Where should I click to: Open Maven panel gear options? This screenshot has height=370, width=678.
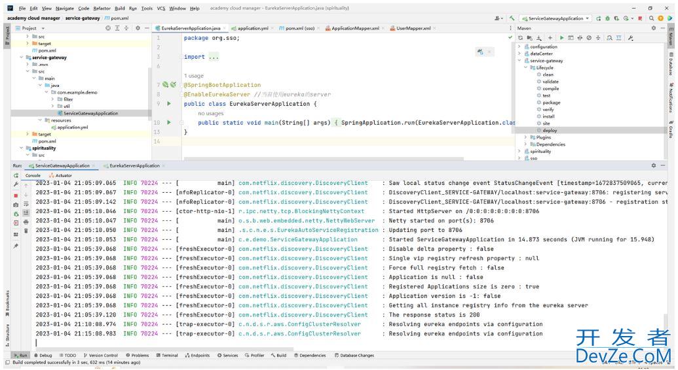click(x=653, y=28)
